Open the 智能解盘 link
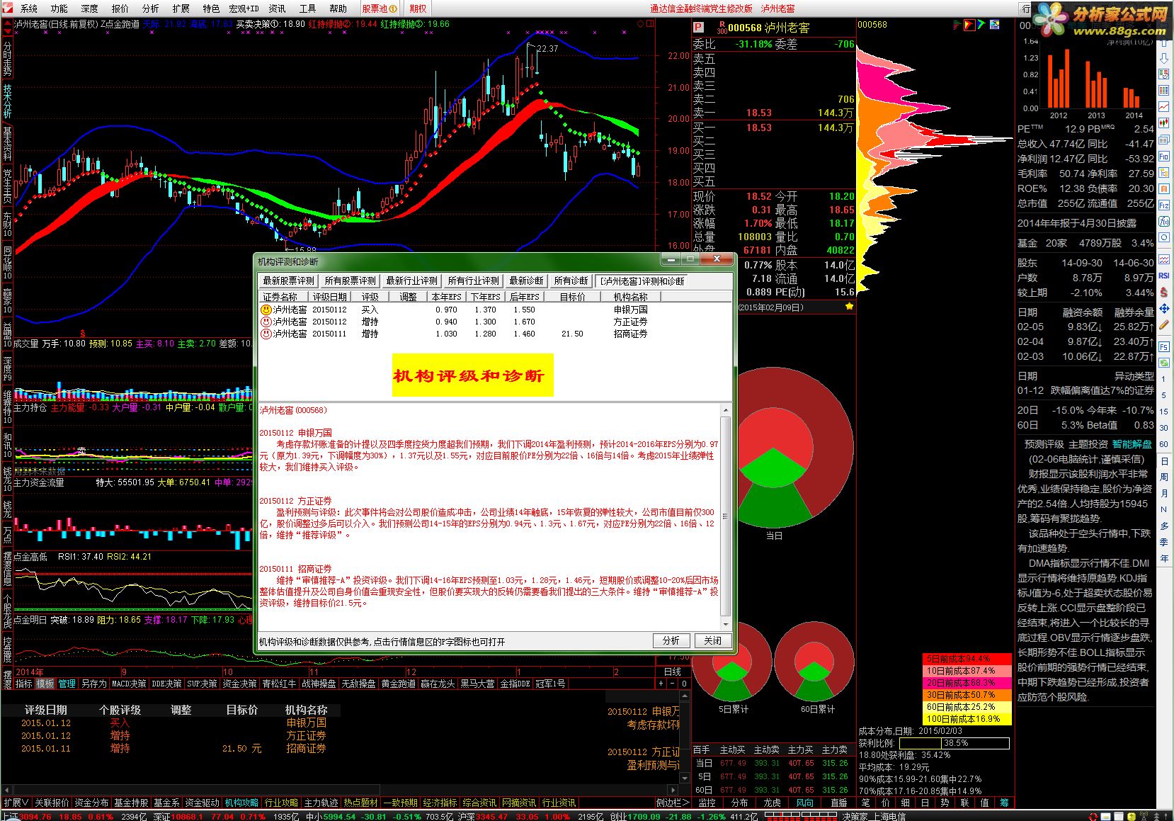The width and height of the screenshot is (1174, 821). pyautogui.click(x=1132, y=444)
